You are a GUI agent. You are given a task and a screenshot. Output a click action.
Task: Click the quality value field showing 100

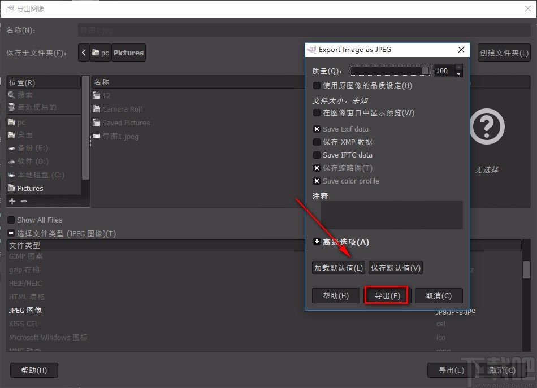444,71
